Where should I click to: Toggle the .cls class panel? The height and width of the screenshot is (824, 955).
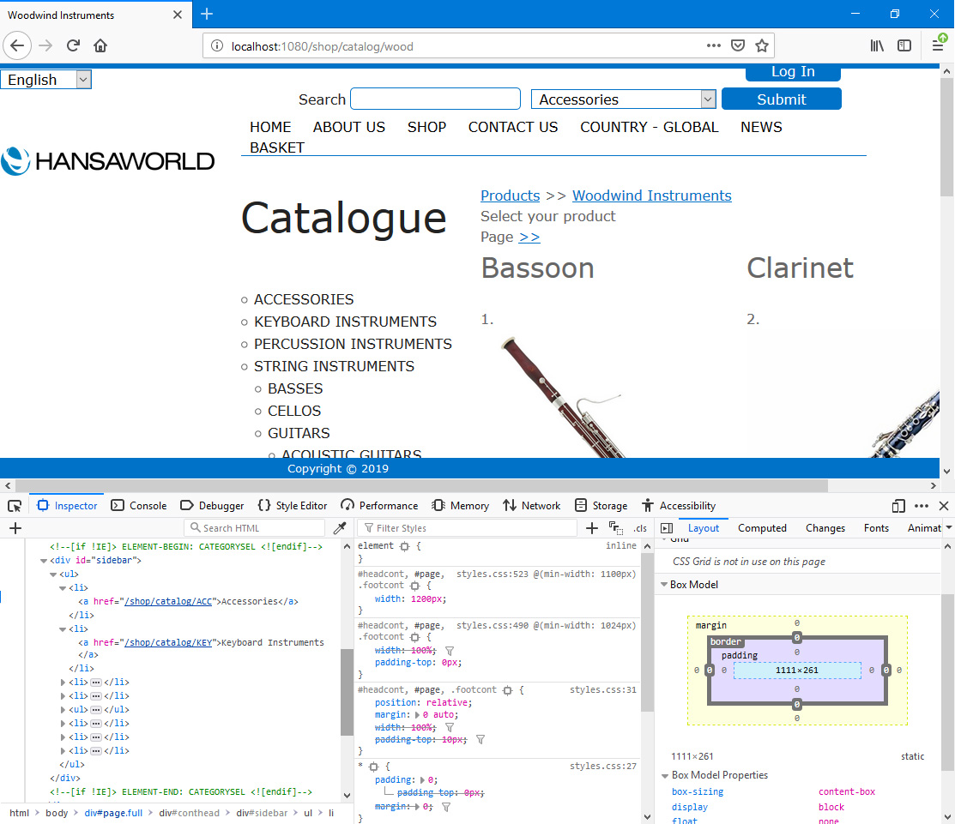(x=640, y=528)
